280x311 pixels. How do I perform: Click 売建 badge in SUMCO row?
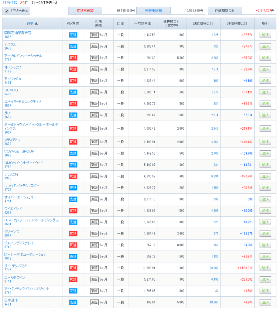[x=73, y=92]
